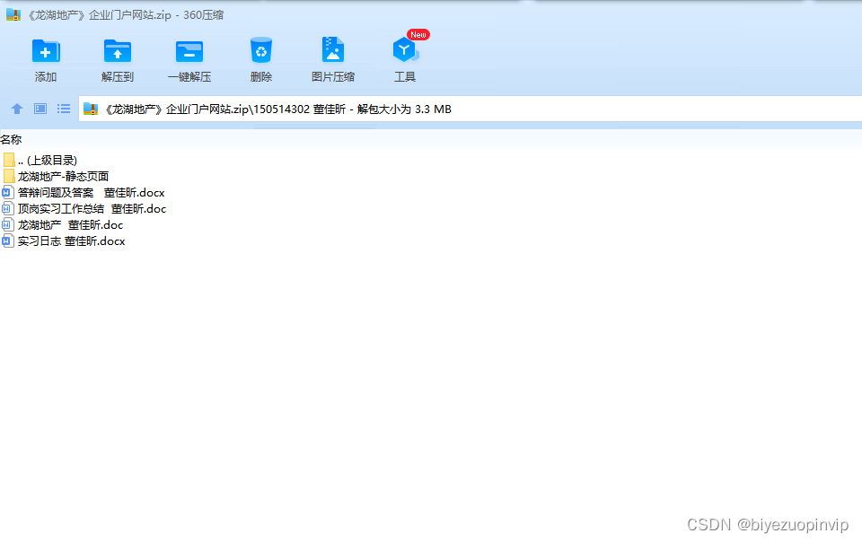This screenshot has width=862, height=542.
Task: Click the parent directory folder icon
Action: click(9, 160)
